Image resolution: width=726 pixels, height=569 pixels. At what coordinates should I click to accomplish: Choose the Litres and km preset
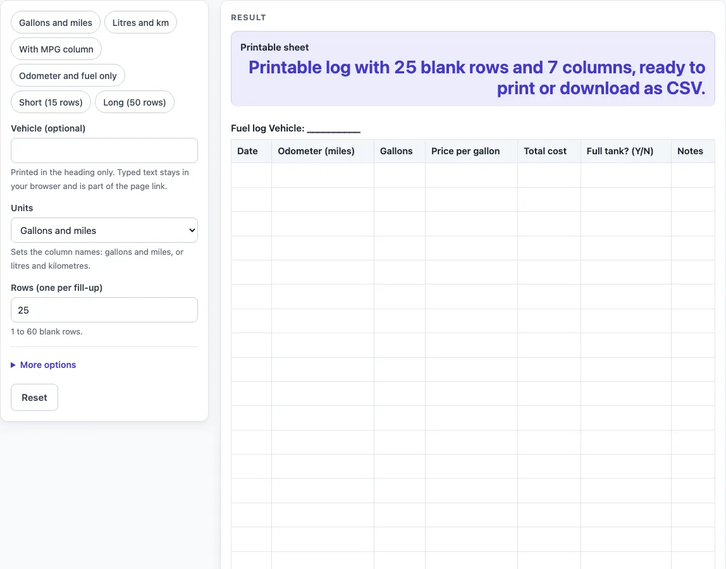pyautogui.click(x=141, y=23)
